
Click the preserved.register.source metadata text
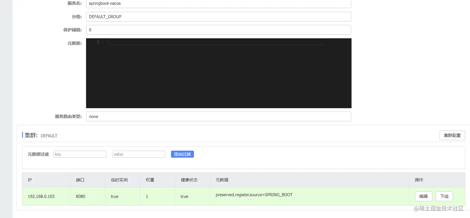click(254, 195)
